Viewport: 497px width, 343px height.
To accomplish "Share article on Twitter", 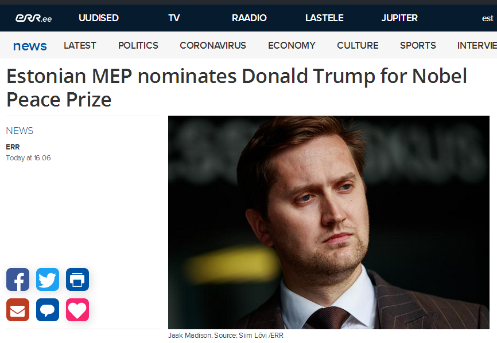I will 48,279.
